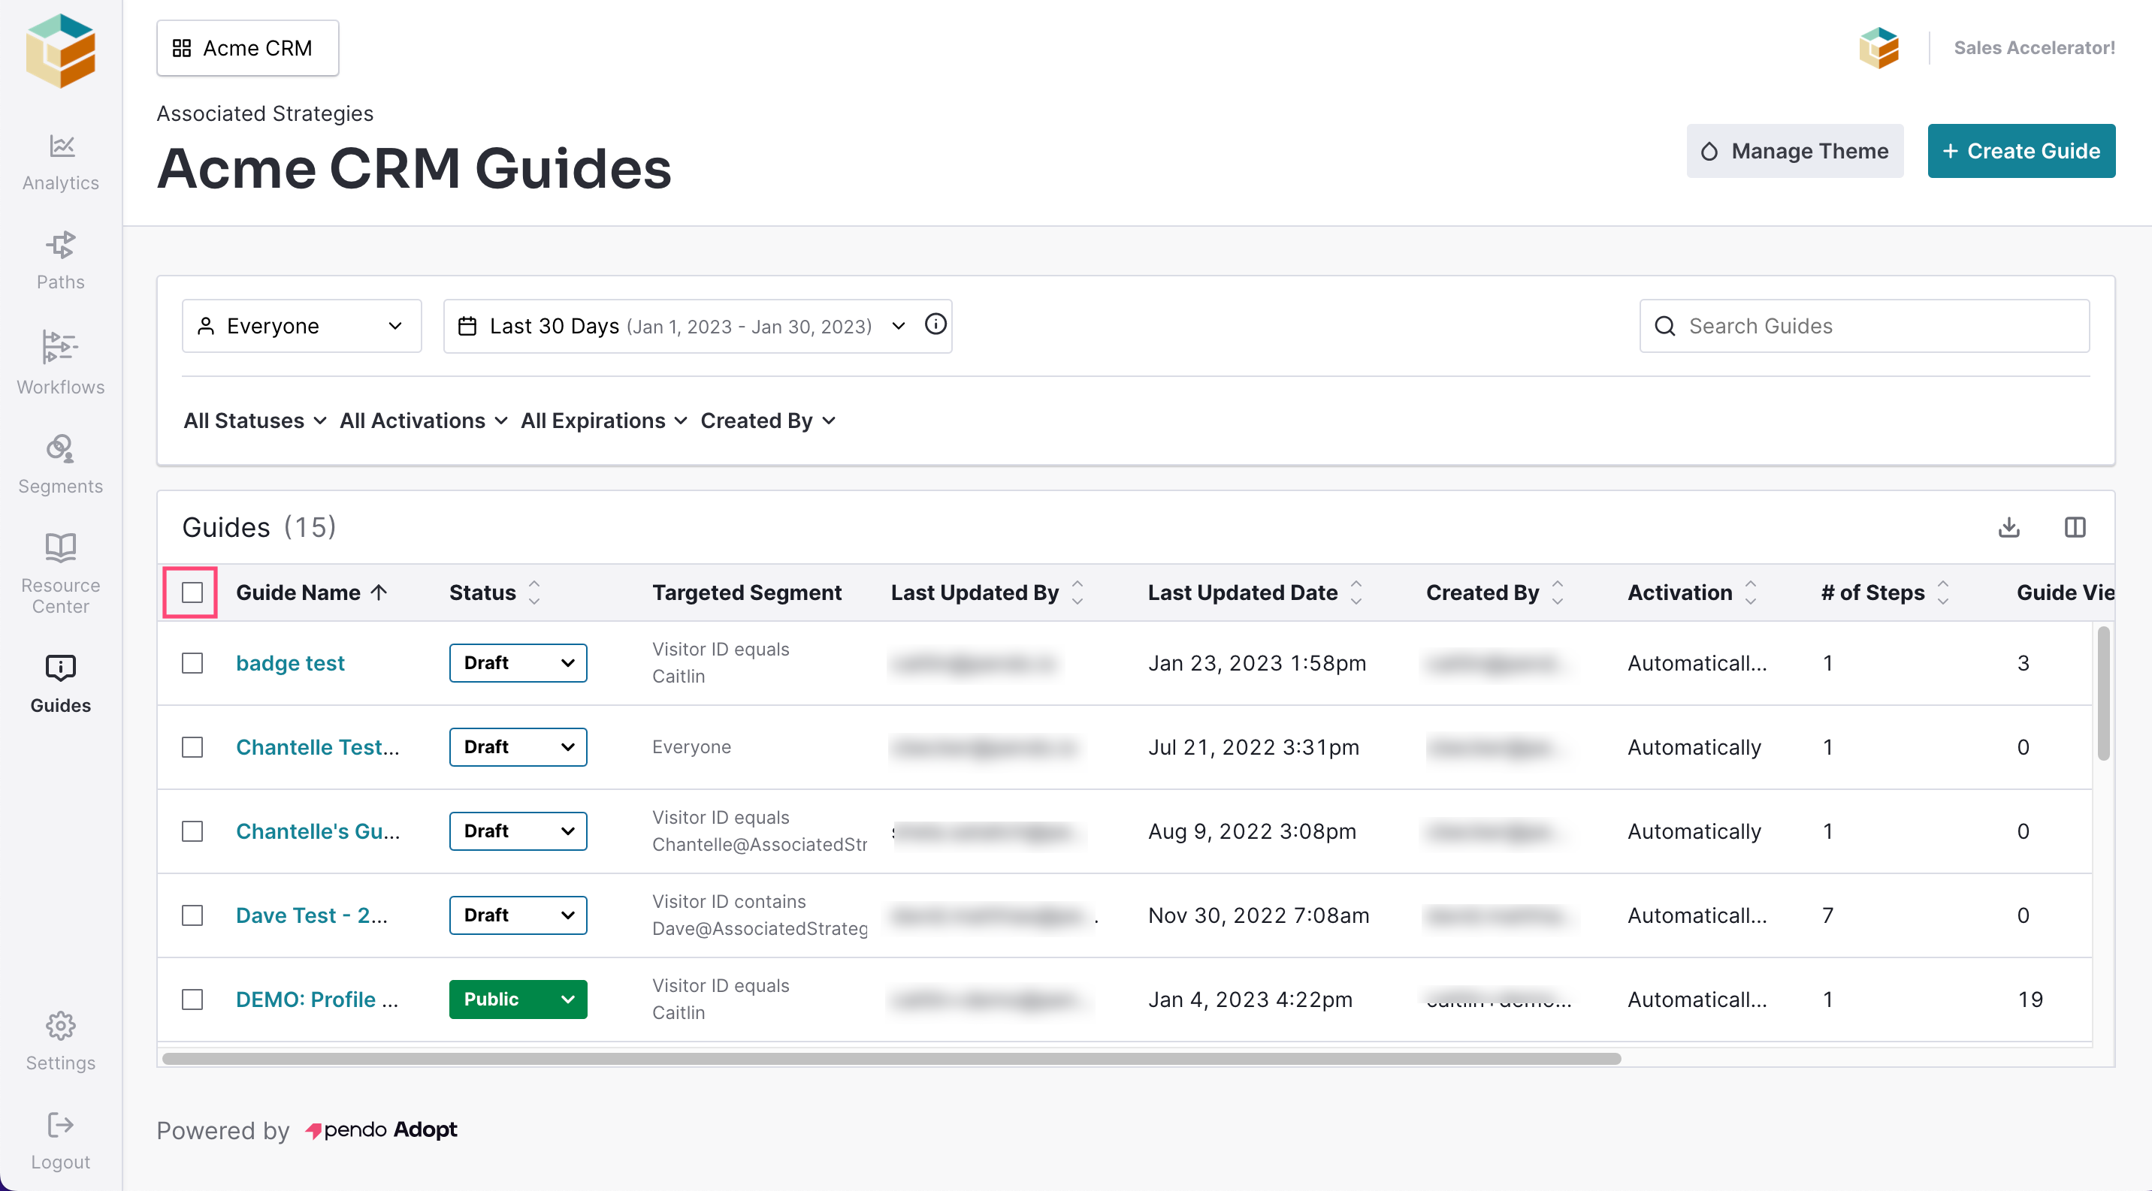Open Settings gear in sidebar
Viewport: 2152px width, 1191px height.
point(60,1026)
